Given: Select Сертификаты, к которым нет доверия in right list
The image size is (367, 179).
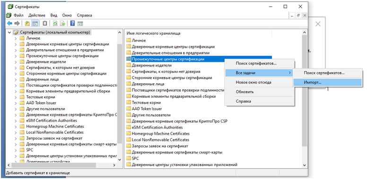Looking at the screenshot, I should 166,71.
